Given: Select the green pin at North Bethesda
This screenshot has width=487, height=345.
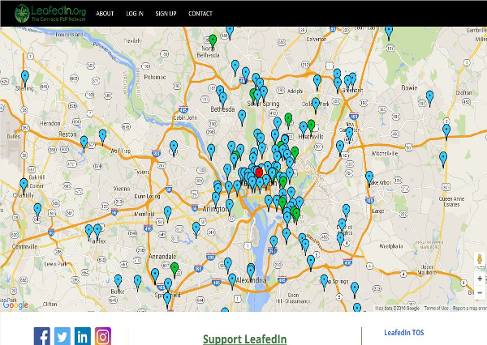Looking at the screenshot, I should point(213,40).
